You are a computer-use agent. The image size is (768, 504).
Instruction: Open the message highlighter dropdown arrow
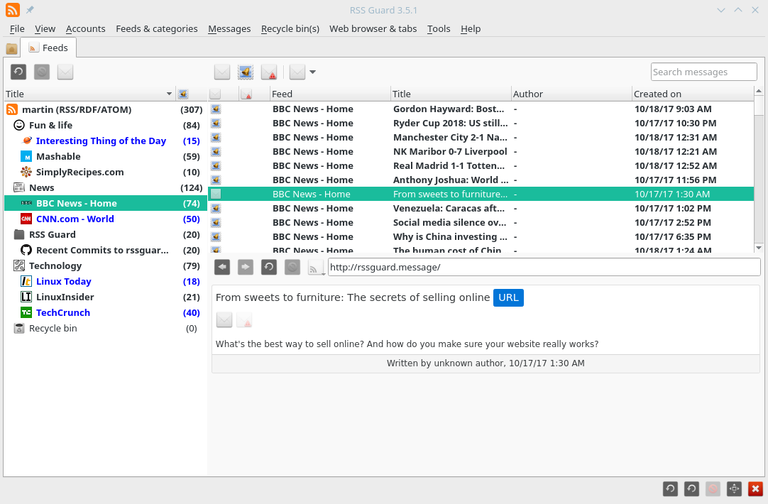pyautogui.click(x=312, y=72)
